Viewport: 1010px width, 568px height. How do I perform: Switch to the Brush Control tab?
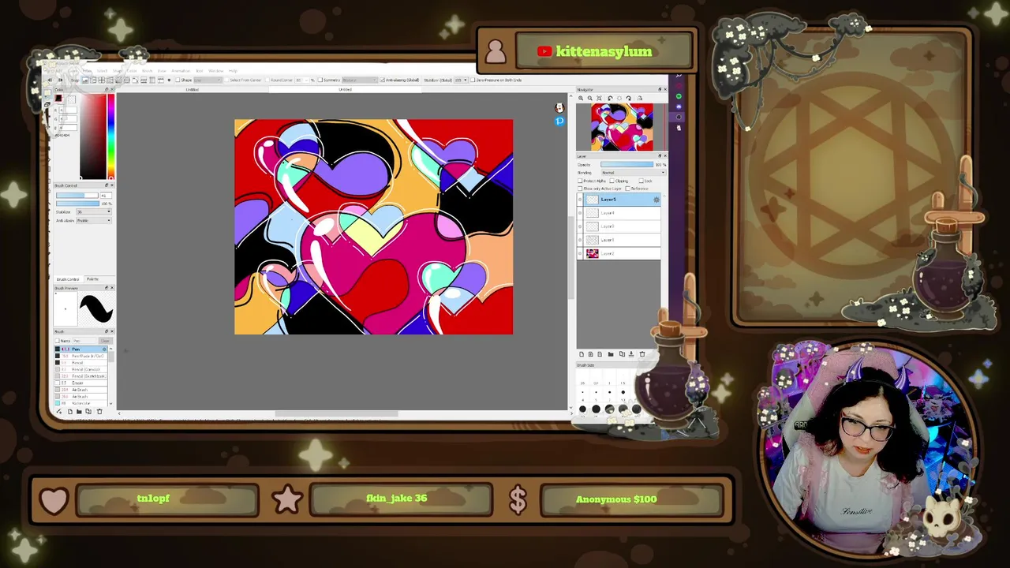(x=68, y=279)
